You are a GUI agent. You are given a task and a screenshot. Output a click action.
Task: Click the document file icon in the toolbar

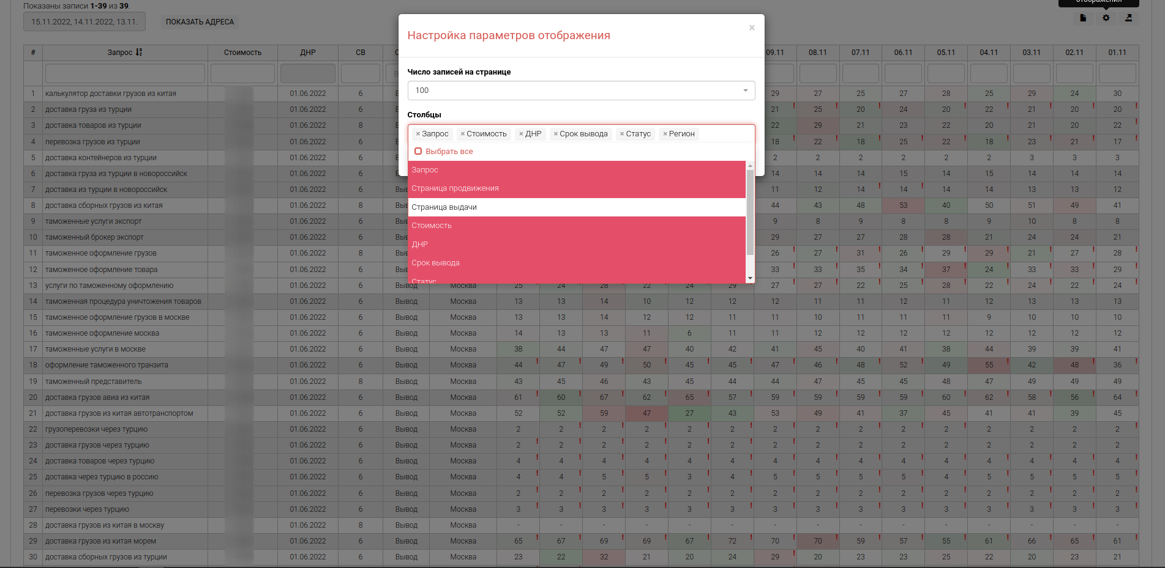[1083, 18]
